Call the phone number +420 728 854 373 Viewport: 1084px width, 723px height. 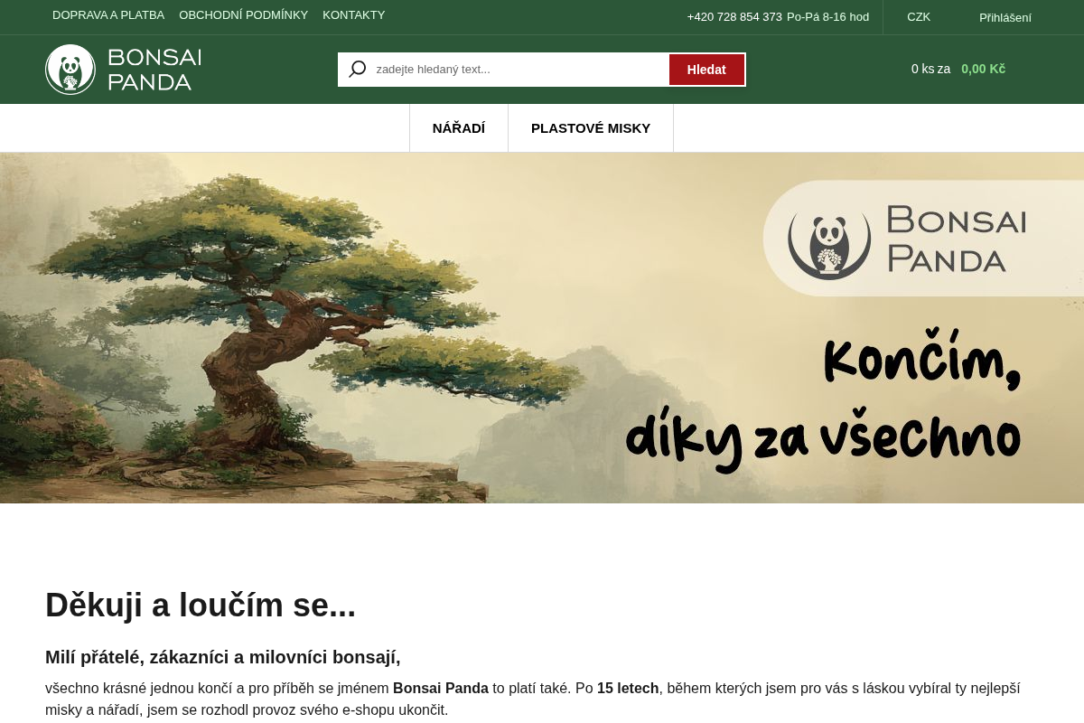tap(734, 17)
